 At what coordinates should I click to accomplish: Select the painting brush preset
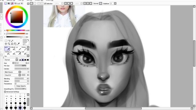click(x=18, y=53)
